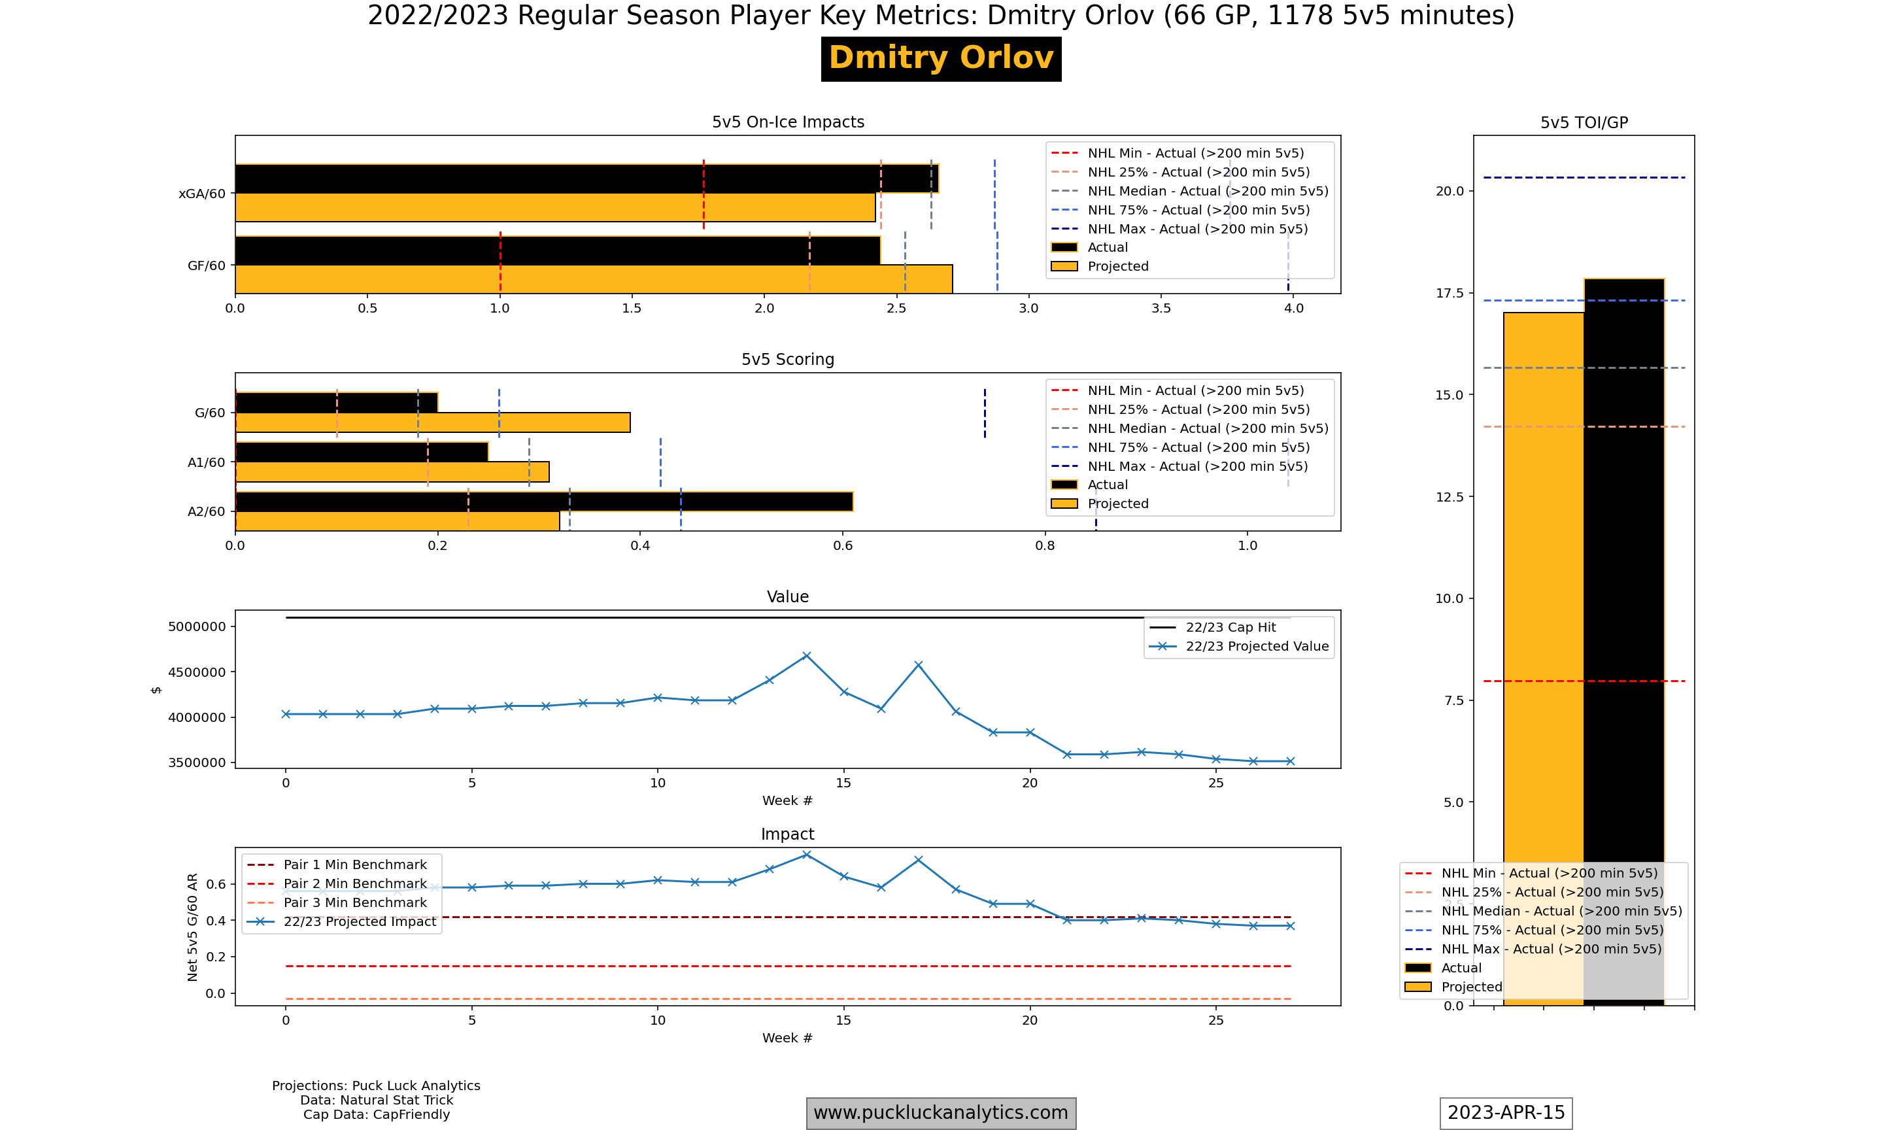
Task: Click Pair 3 Min Benchmark legend entry
Action: coord(337,903)
